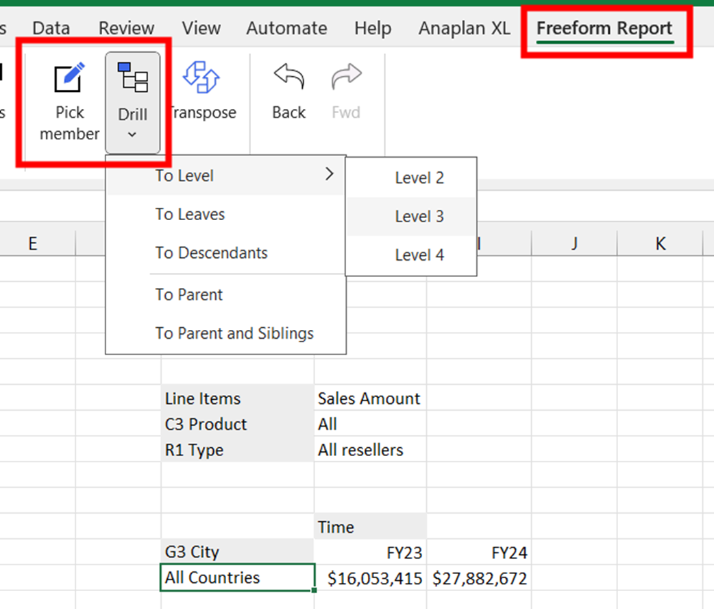Image resolution: width=714 pixels, height=609 pixels.
Task: Choose To Leaves in Drill menu
Action: pyautogui.click(x=190, y=215)
